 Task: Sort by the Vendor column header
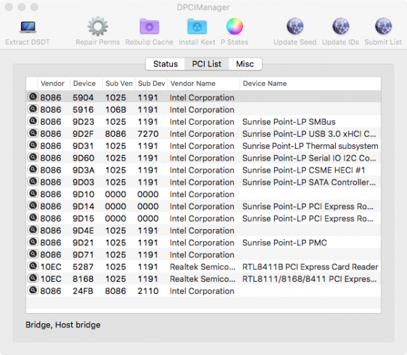53,83
